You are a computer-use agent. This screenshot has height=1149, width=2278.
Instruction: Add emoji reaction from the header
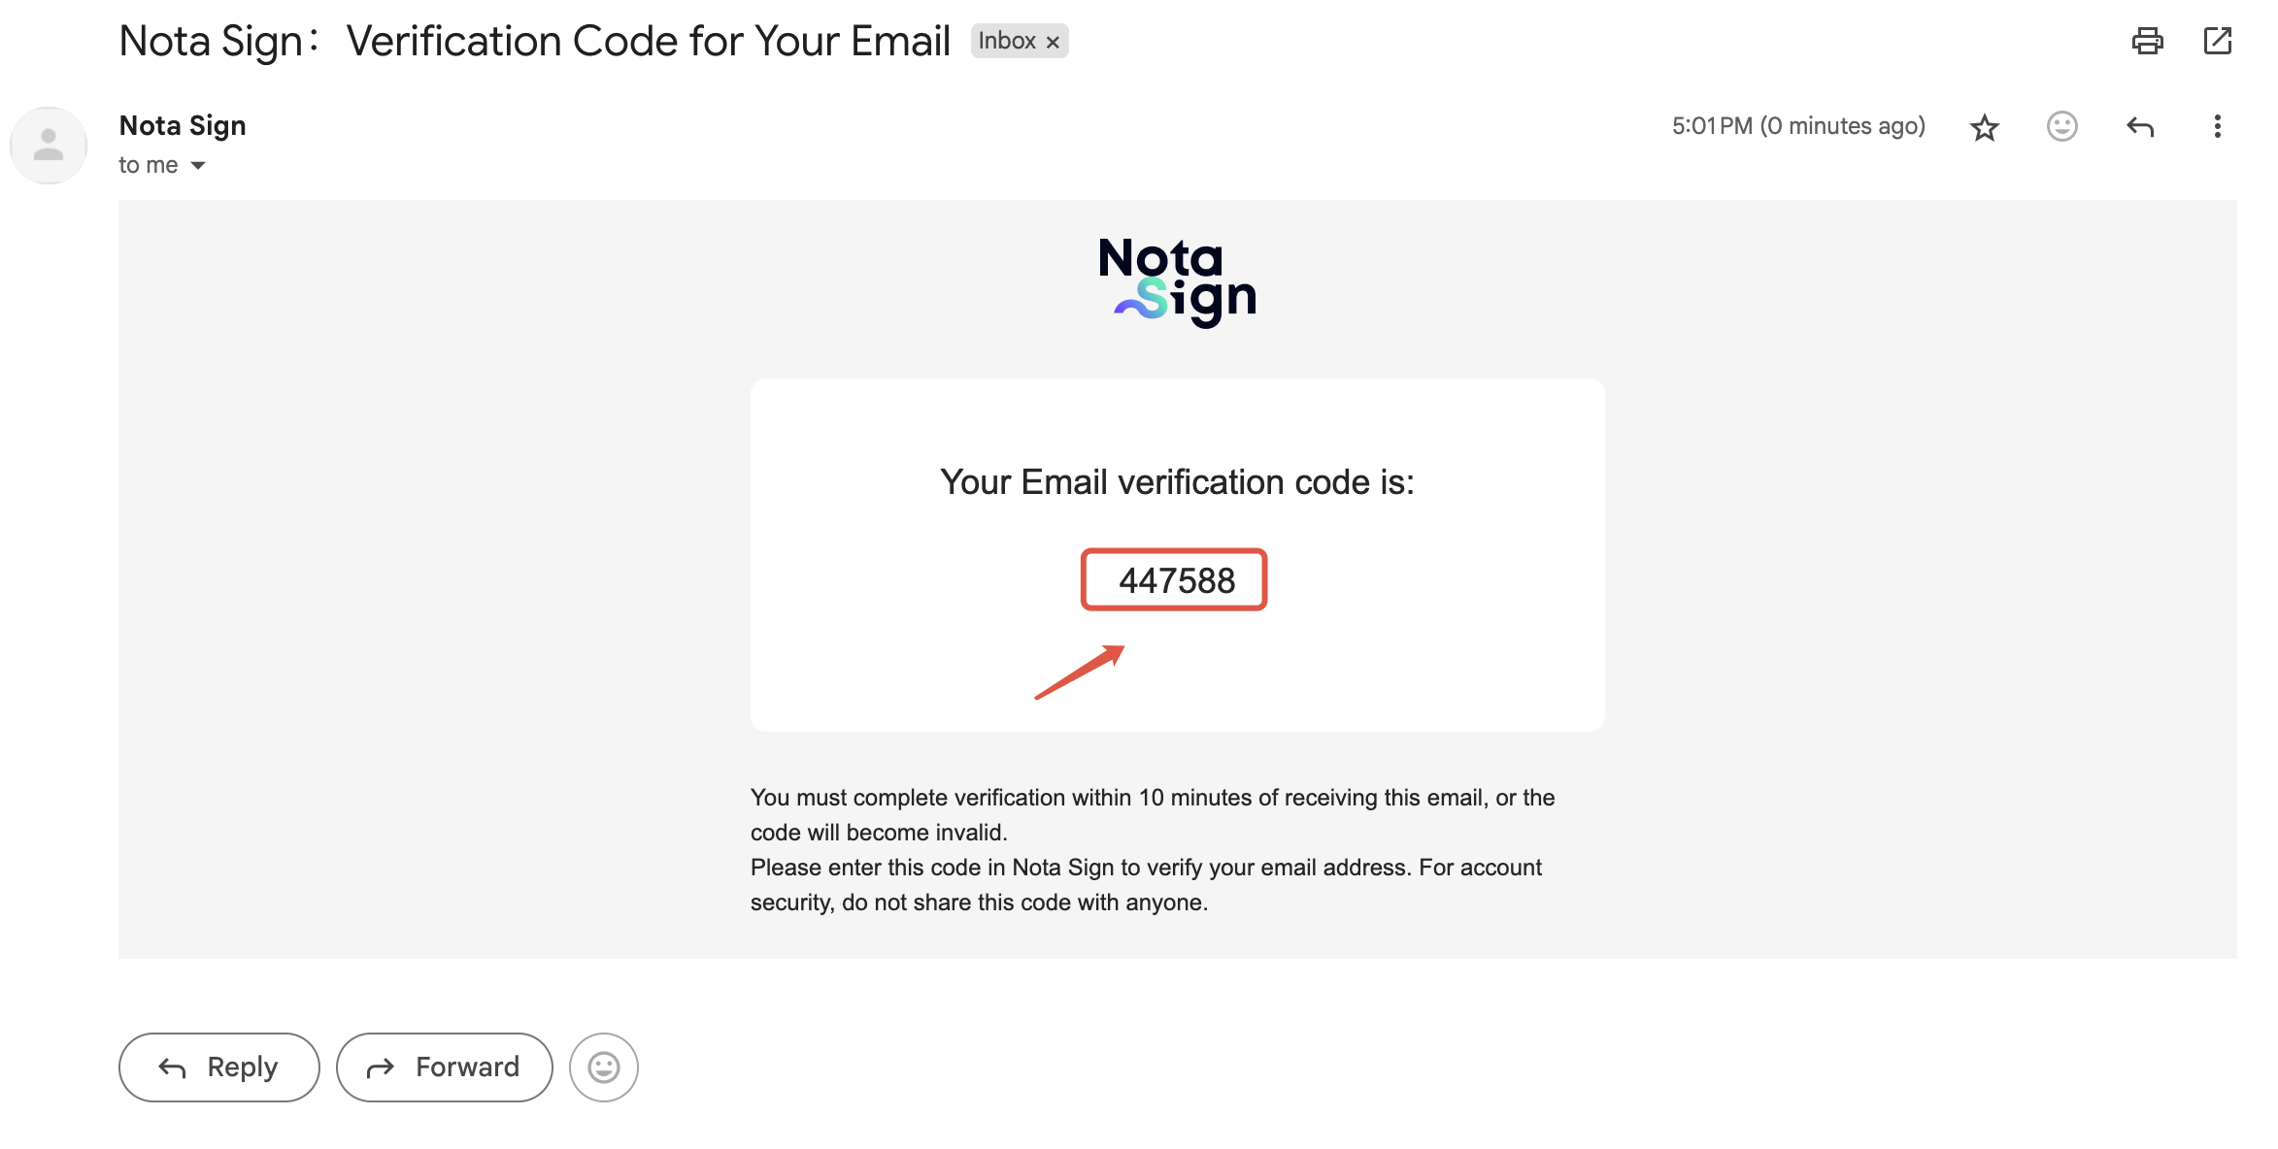(2061, 126)
